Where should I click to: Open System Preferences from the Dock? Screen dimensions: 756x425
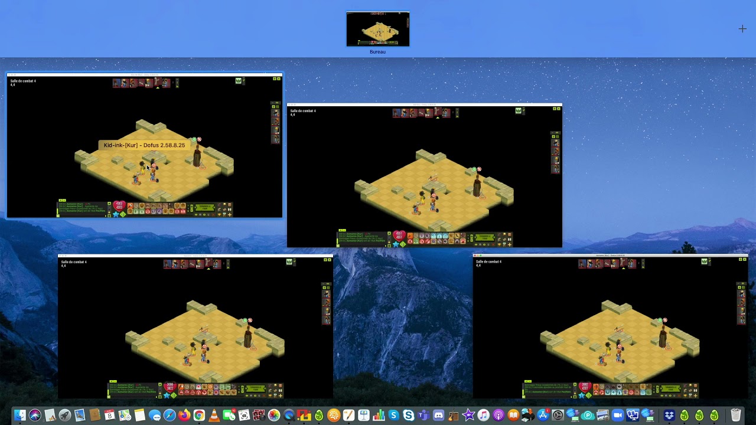[x=558, y=416]
